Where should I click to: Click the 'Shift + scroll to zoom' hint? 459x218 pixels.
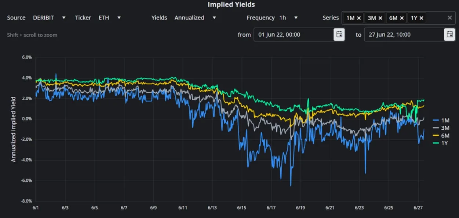[32, 35]
